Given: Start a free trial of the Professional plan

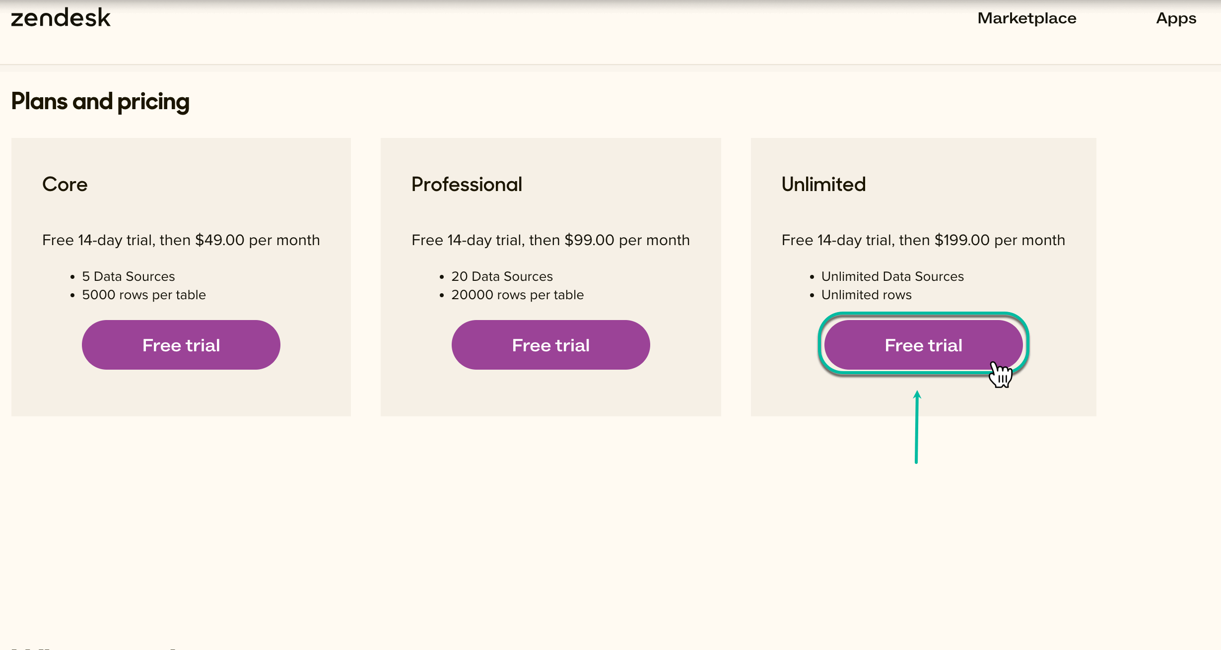Looking at the screenshot, I should pos(550,345).
